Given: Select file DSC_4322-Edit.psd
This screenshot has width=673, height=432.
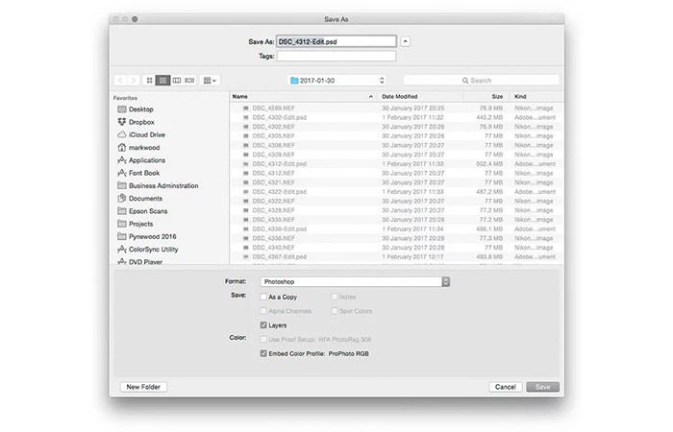Looking at the screenshot, I should tap(397, 192).
